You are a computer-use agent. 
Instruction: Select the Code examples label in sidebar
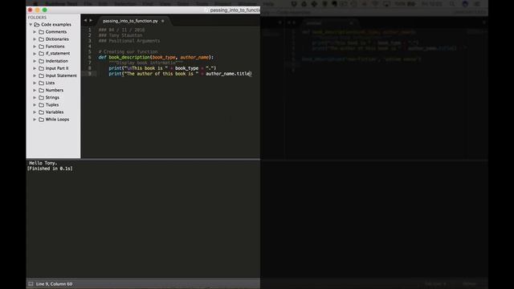[56, 25]
